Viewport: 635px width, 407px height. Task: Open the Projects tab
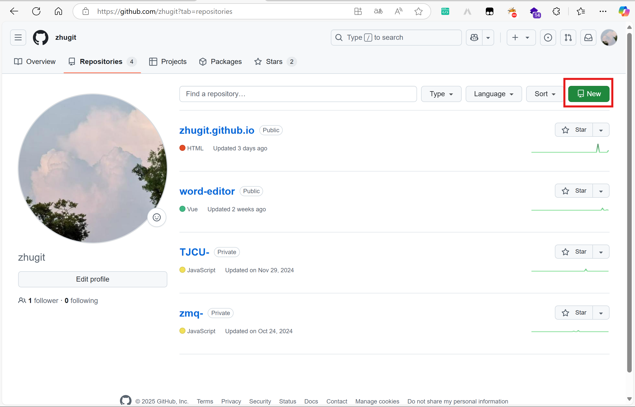pos(168,61)
